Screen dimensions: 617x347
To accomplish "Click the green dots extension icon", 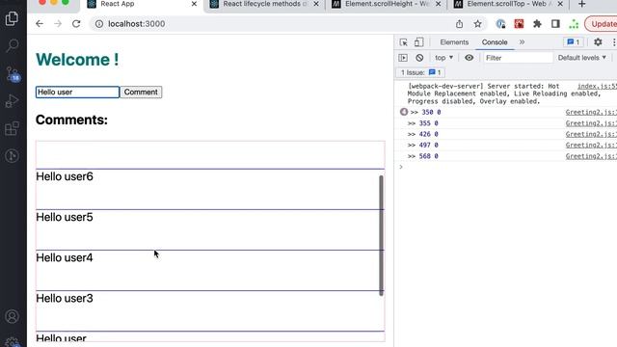I will click(x=574, y=24).
